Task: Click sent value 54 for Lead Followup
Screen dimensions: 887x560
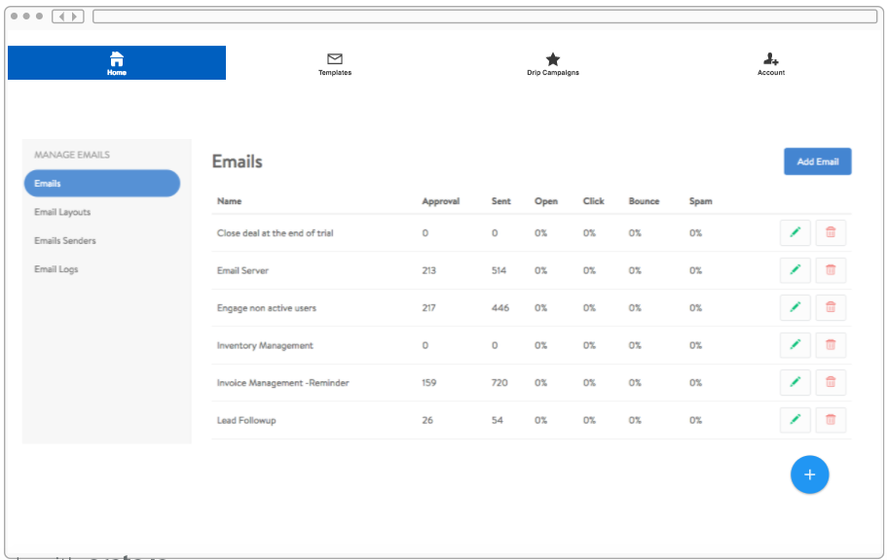Action: (498, 420)
